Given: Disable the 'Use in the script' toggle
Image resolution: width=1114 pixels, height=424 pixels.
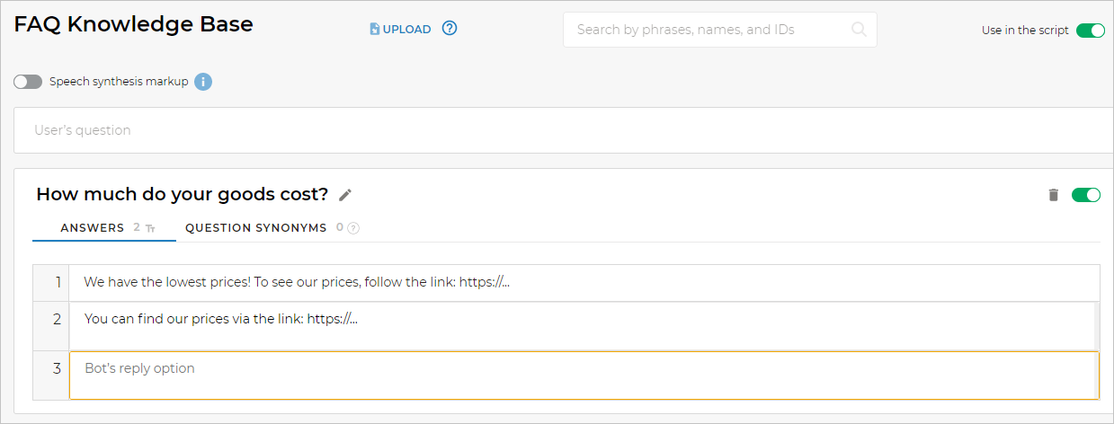Looking at the screenshot, I should 1091,31.
